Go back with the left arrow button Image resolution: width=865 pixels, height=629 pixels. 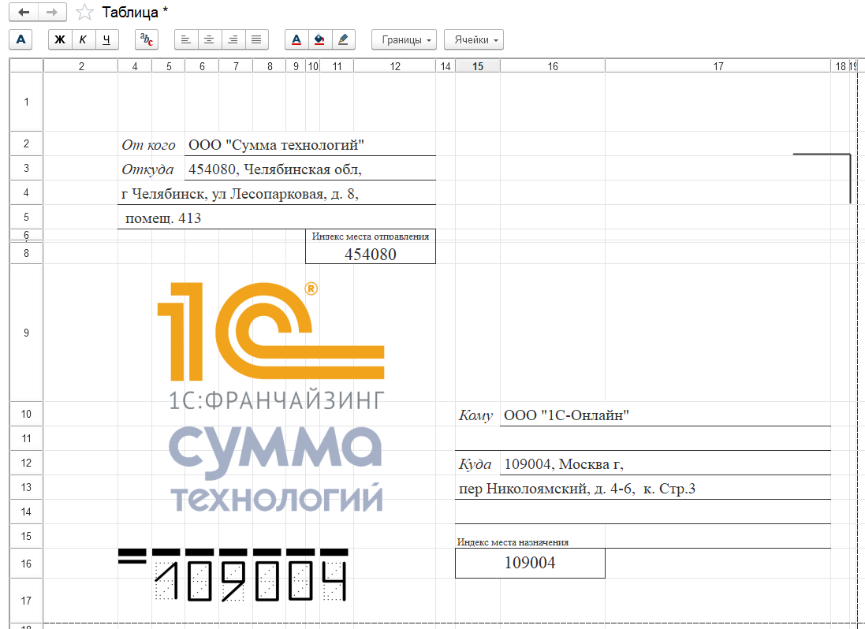point(23,13)
